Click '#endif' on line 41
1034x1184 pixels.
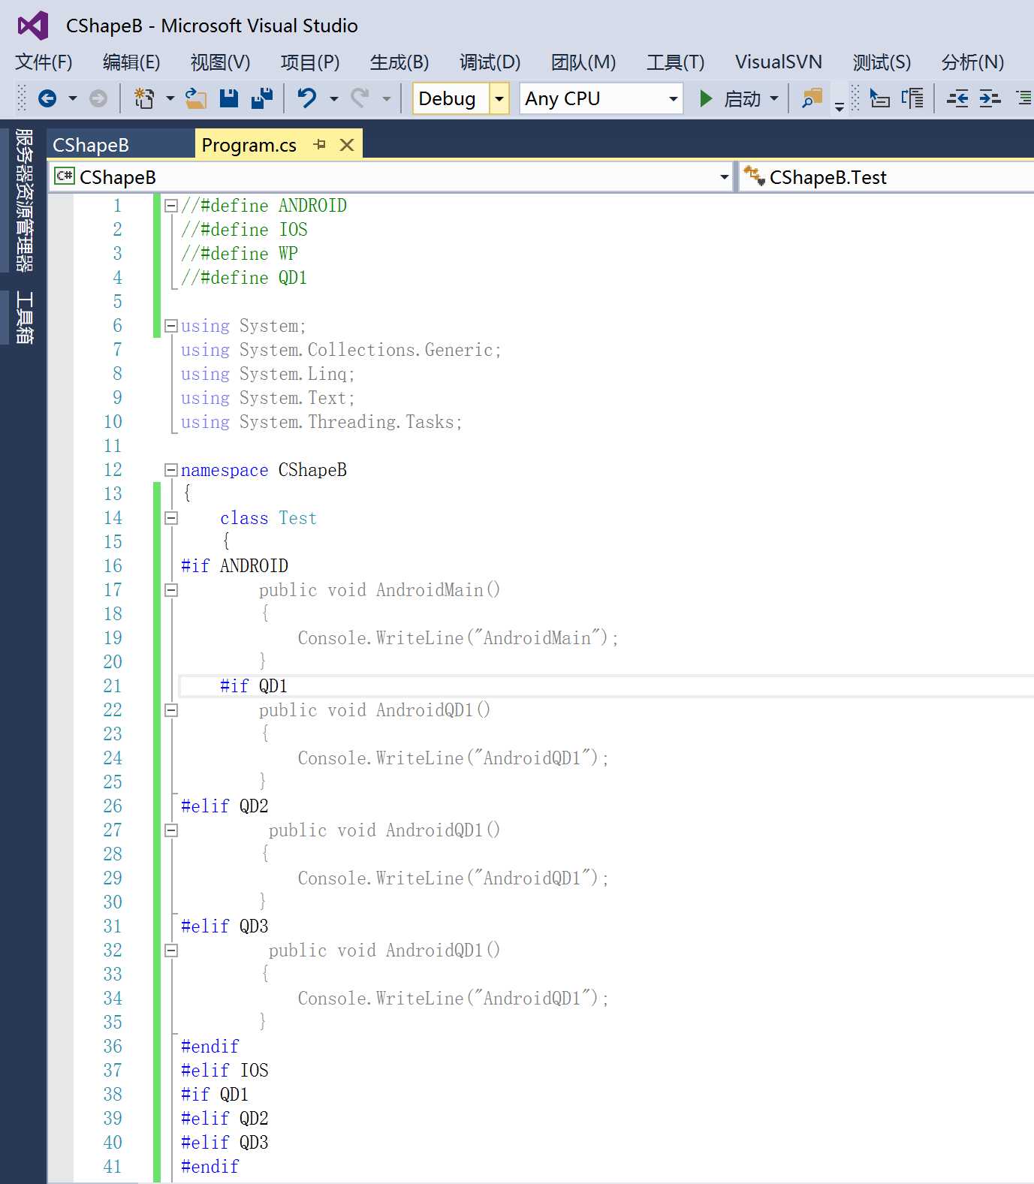coord(210,1167)
